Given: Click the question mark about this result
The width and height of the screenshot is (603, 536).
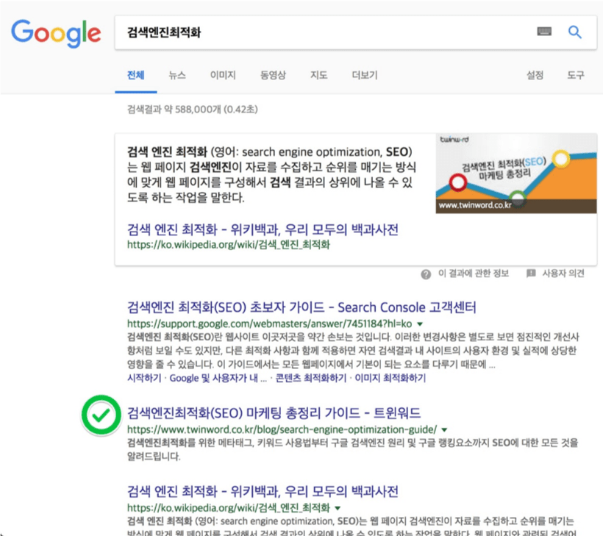Looking at the screenshot, I should click(x=425, y=274).
